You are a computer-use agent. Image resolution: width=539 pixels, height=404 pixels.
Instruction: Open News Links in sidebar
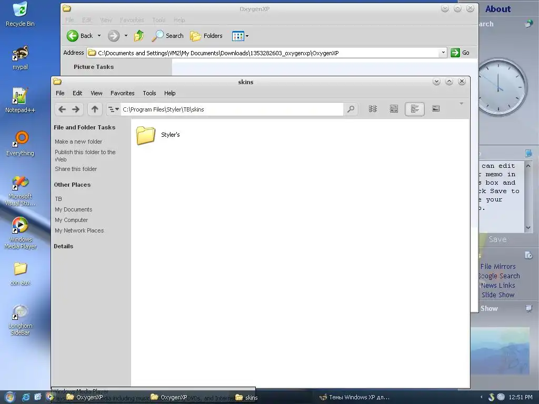pyautogui.click(x=498, y=286)
